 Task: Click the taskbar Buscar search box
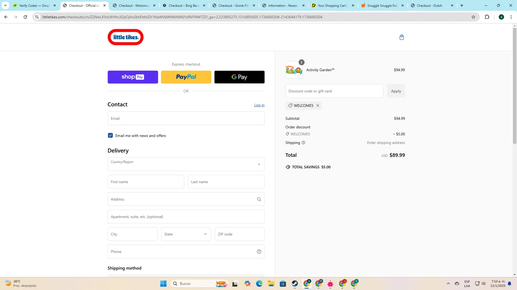(x=200, y=283)
